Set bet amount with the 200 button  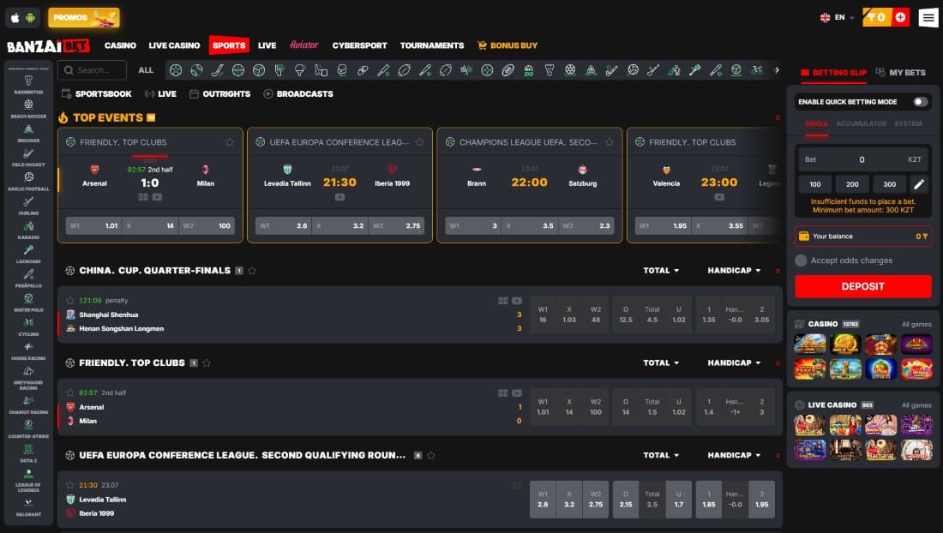[852, 184]
